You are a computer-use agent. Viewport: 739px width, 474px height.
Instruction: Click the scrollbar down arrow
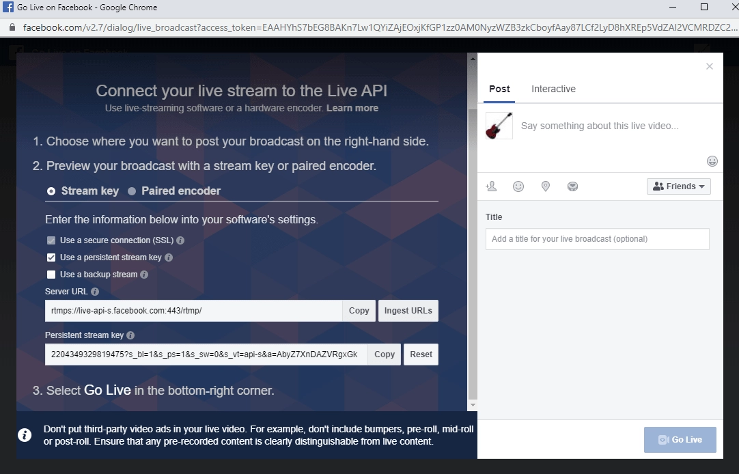(x=473, y=405)
